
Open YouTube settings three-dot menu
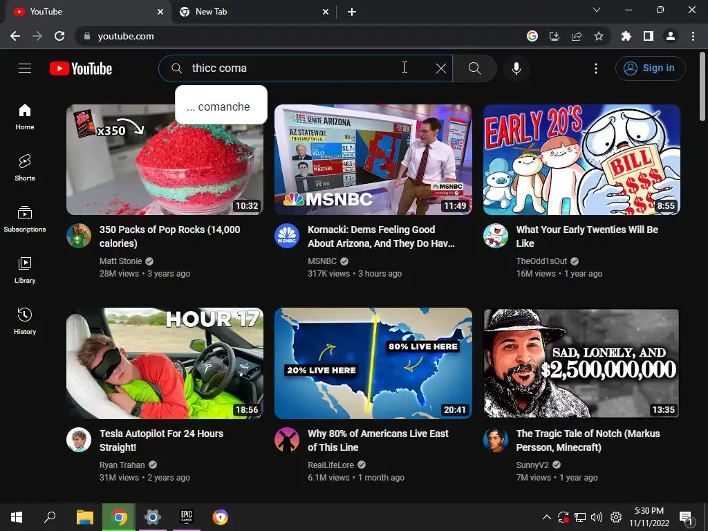coord(596,68)
